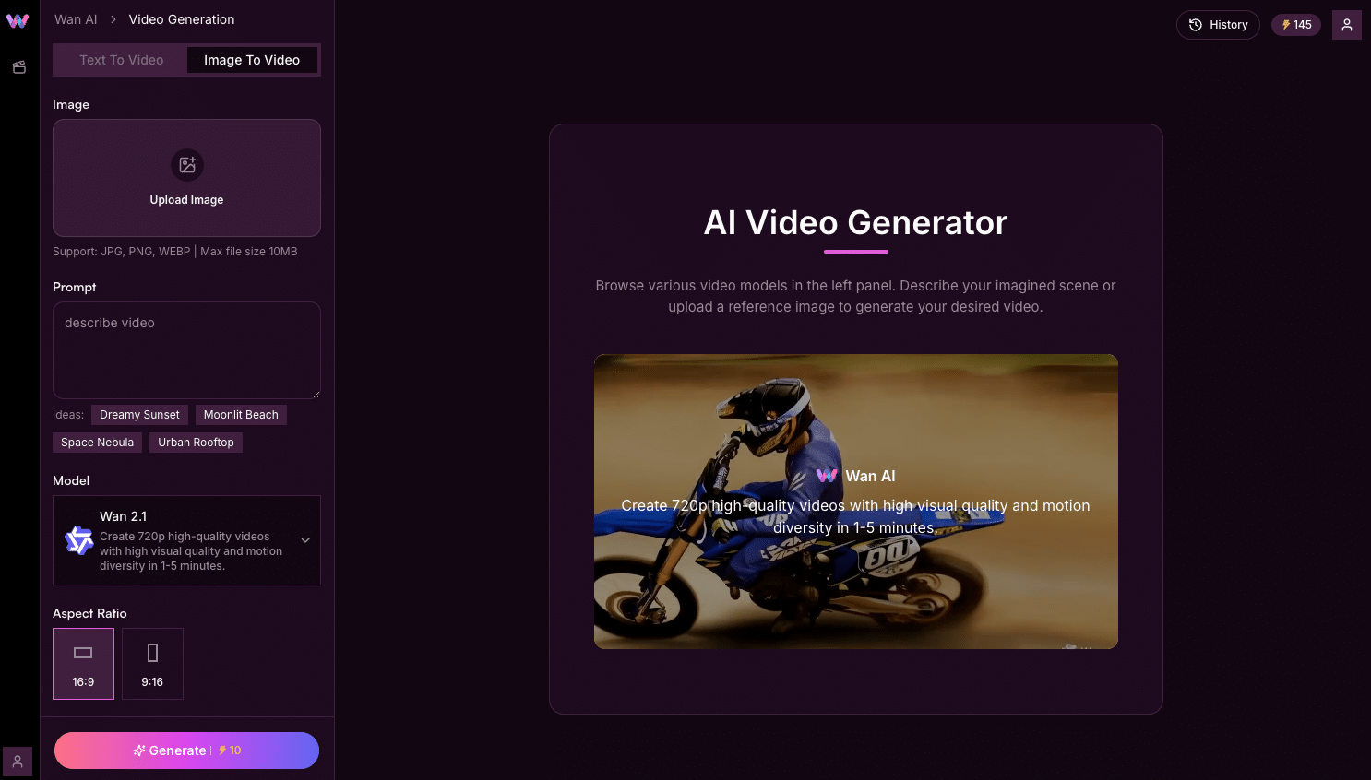Click the bottom-left sidebar account icon

tap(18, 762)
